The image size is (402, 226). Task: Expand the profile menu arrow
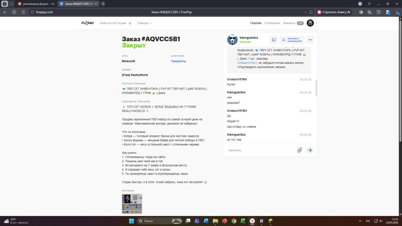click(316, 23)
